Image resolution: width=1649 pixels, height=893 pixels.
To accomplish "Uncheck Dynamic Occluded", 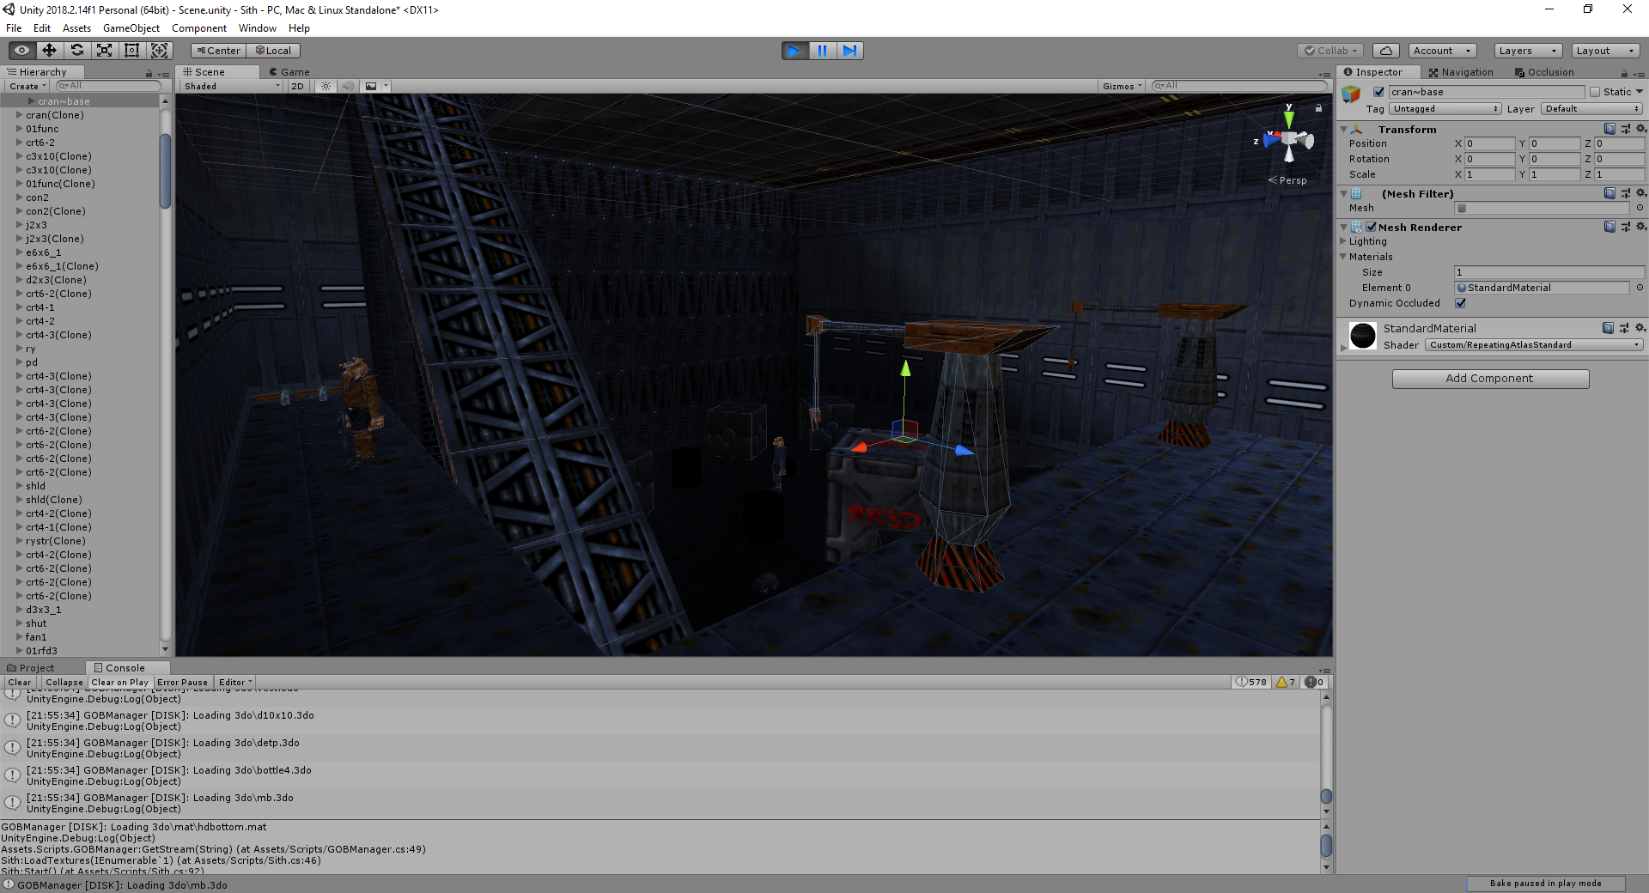I will pyautogui.click(x=1460, y=303).
